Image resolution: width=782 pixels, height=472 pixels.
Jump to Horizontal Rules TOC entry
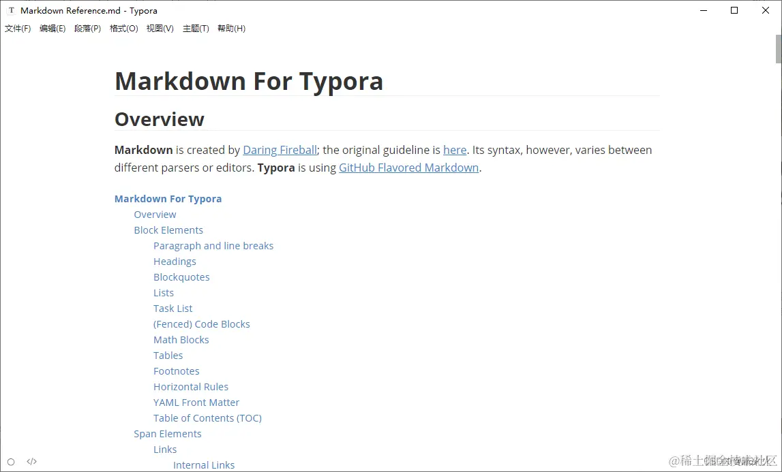[x=191, y=387]
